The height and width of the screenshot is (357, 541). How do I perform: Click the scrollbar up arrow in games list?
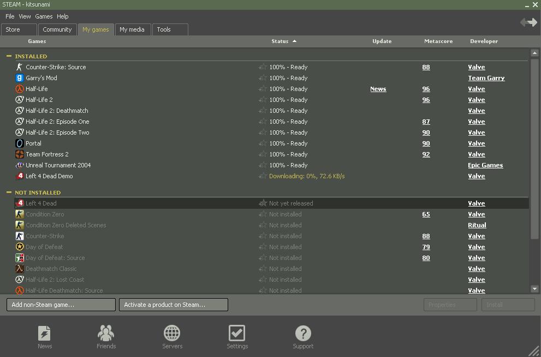click(534, 53)
